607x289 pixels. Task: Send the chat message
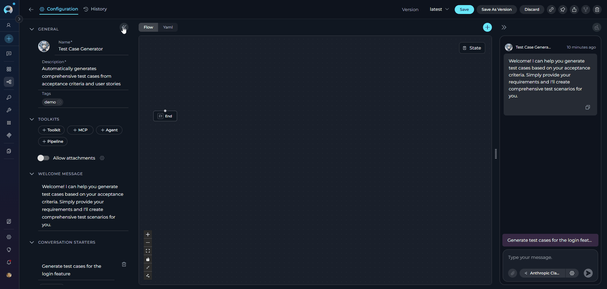(588, 273)
